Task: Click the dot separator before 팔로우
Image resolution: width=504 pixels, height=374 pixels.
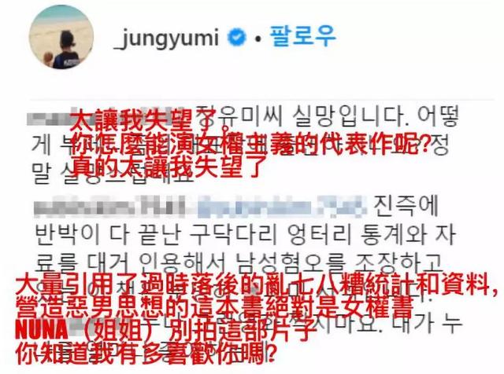Action: coord(258,38)
